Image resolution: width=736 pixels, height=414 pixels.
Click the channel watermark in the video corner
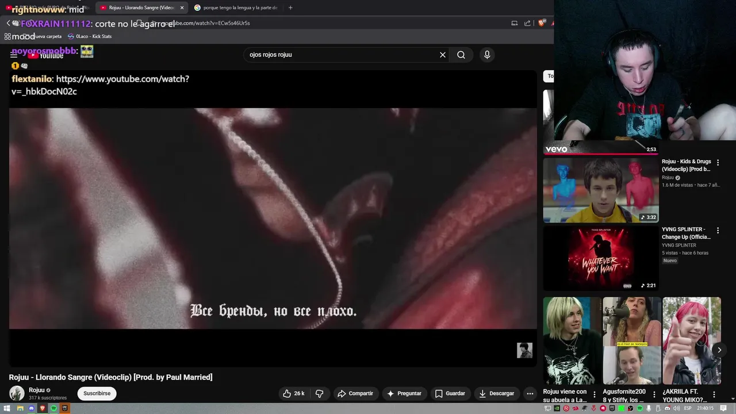[x=524, y=350]
